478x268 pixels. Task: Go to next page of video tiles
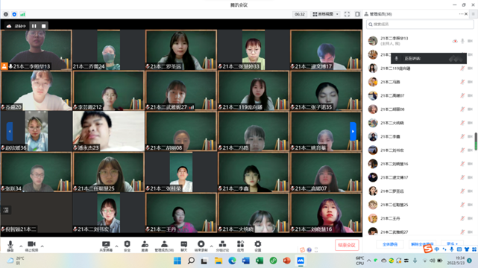353,131
